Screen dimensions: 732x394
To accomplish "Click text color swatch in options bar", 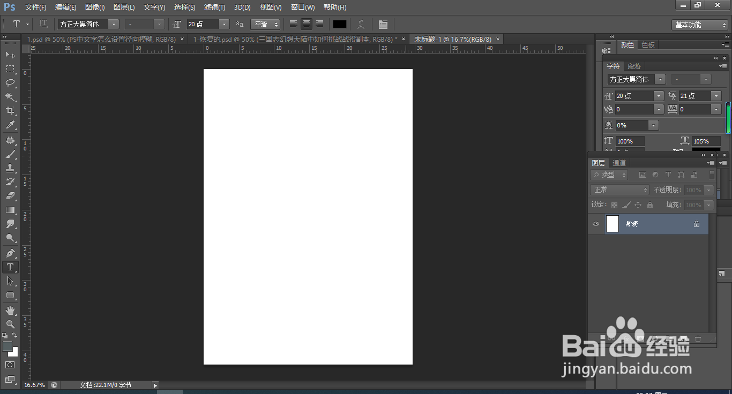I will [340, 24].
